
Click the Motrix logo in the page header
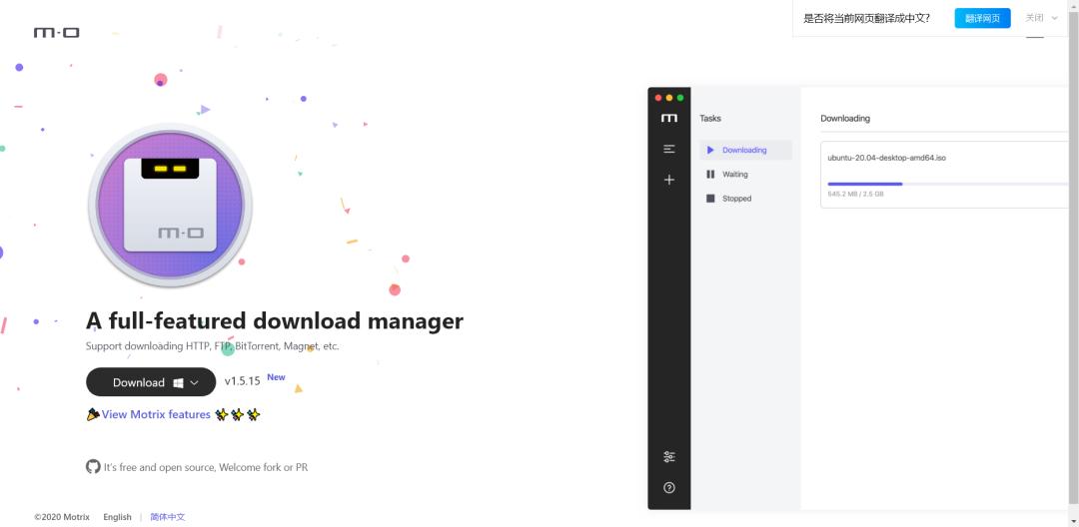coord(56,32)
